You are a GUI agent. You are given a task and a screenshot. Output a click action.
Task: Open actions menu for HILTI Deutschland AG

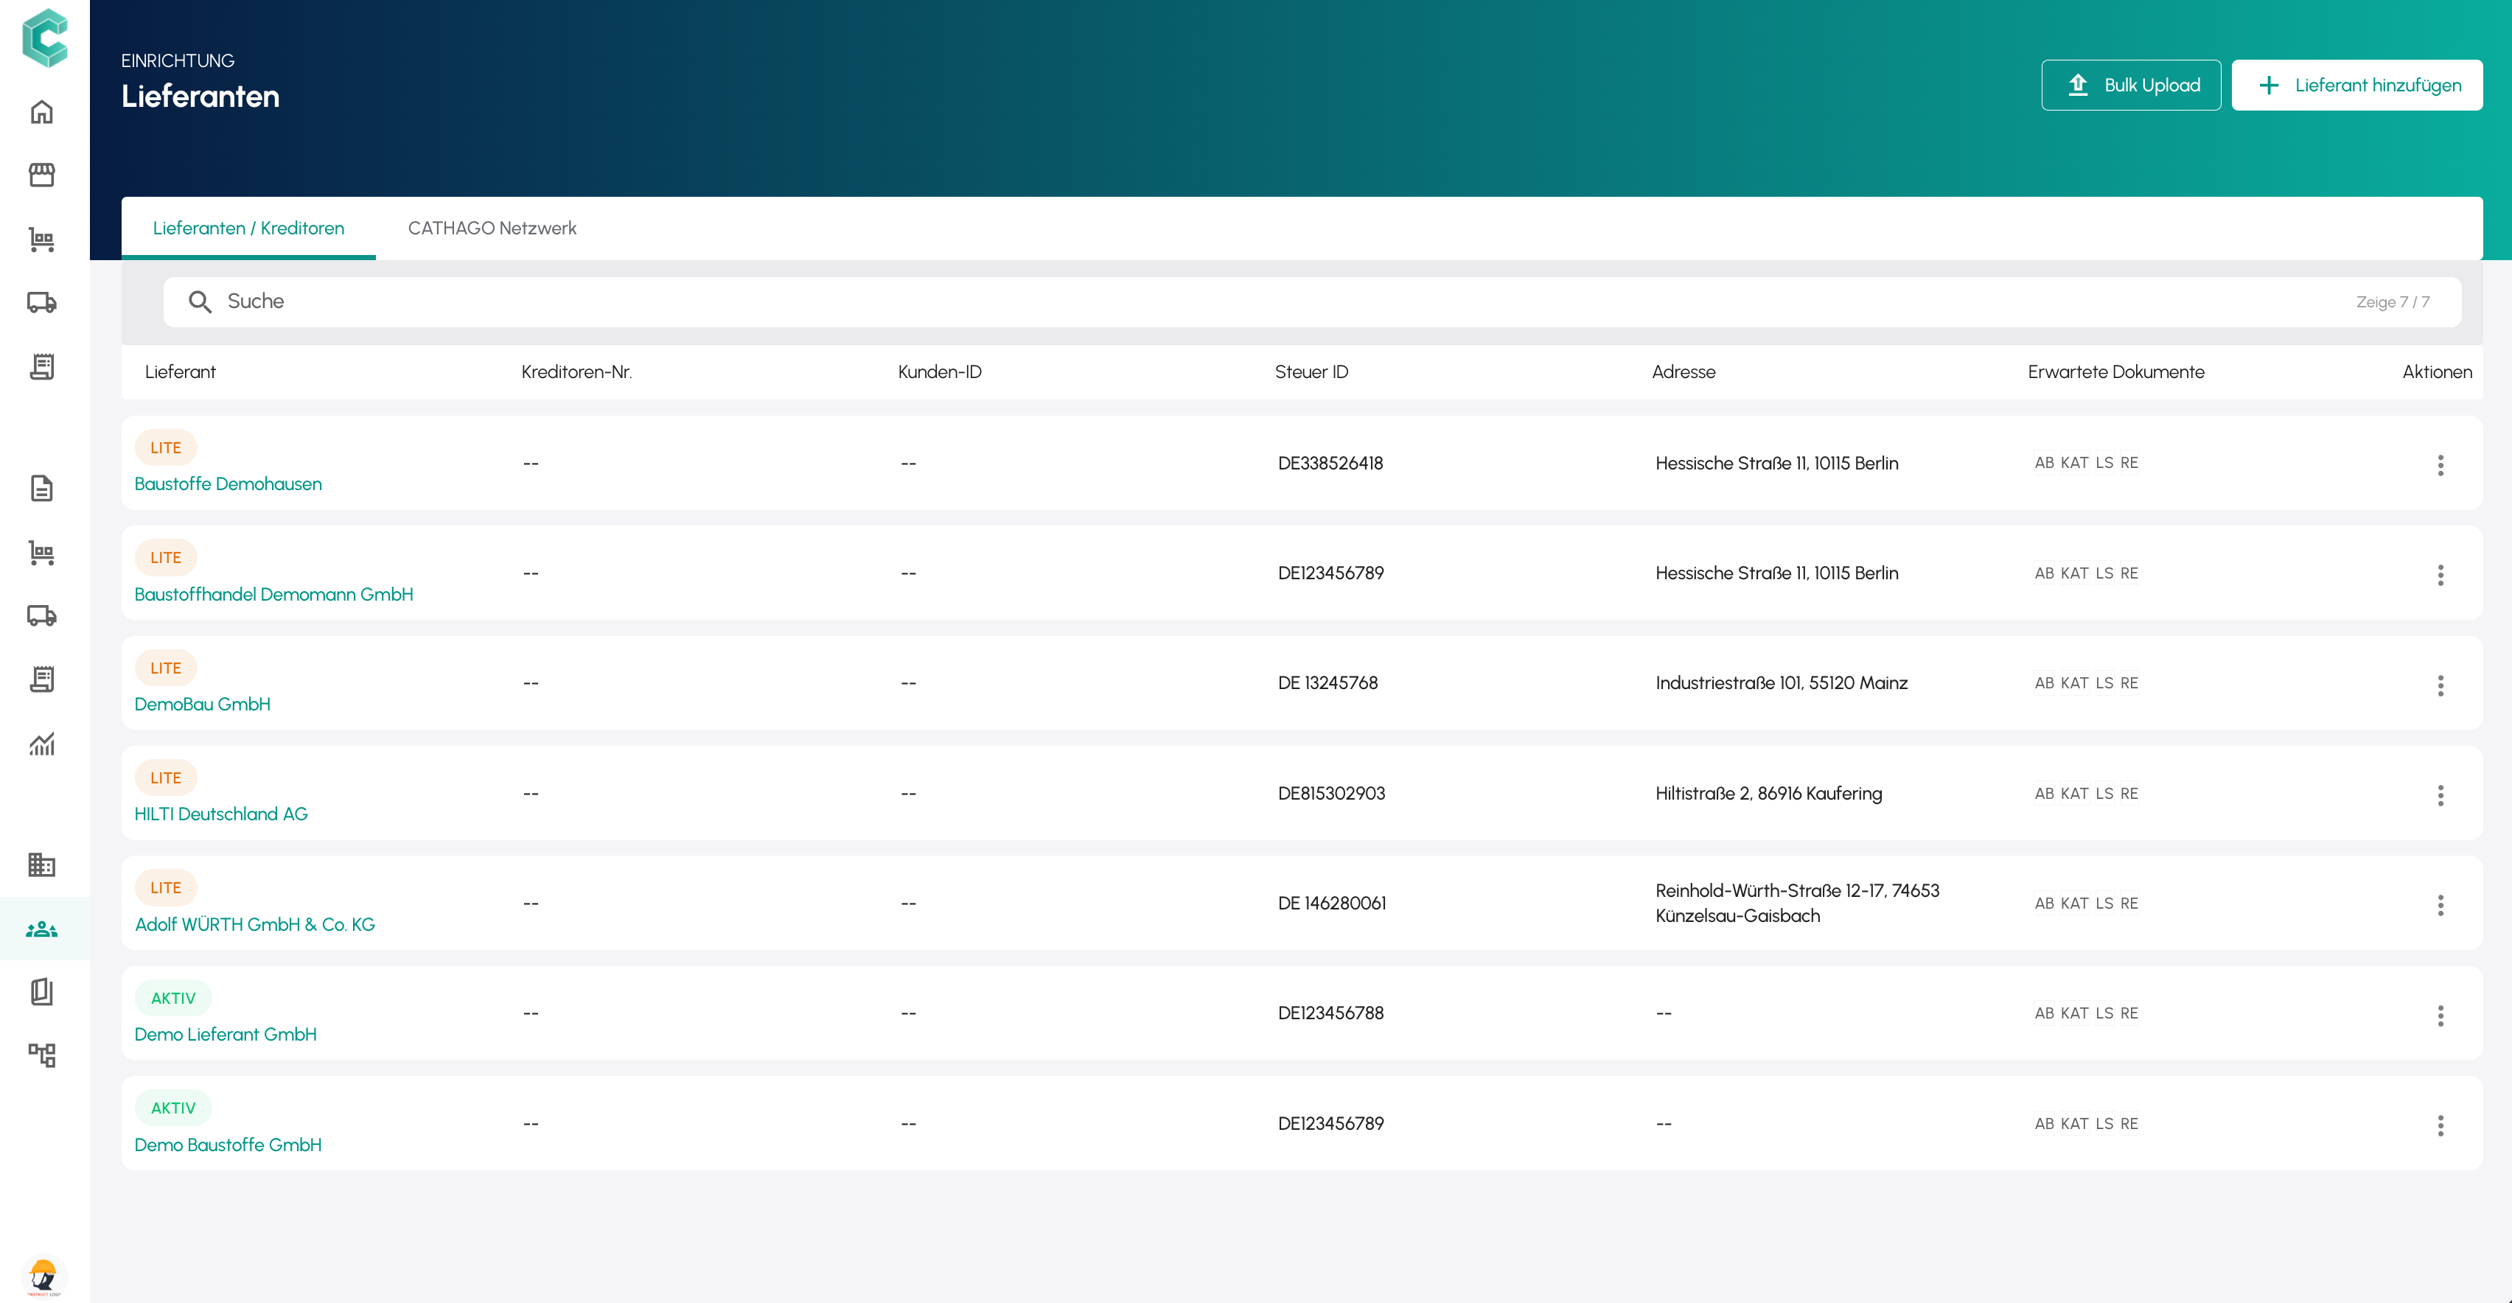pos(2440,795)
